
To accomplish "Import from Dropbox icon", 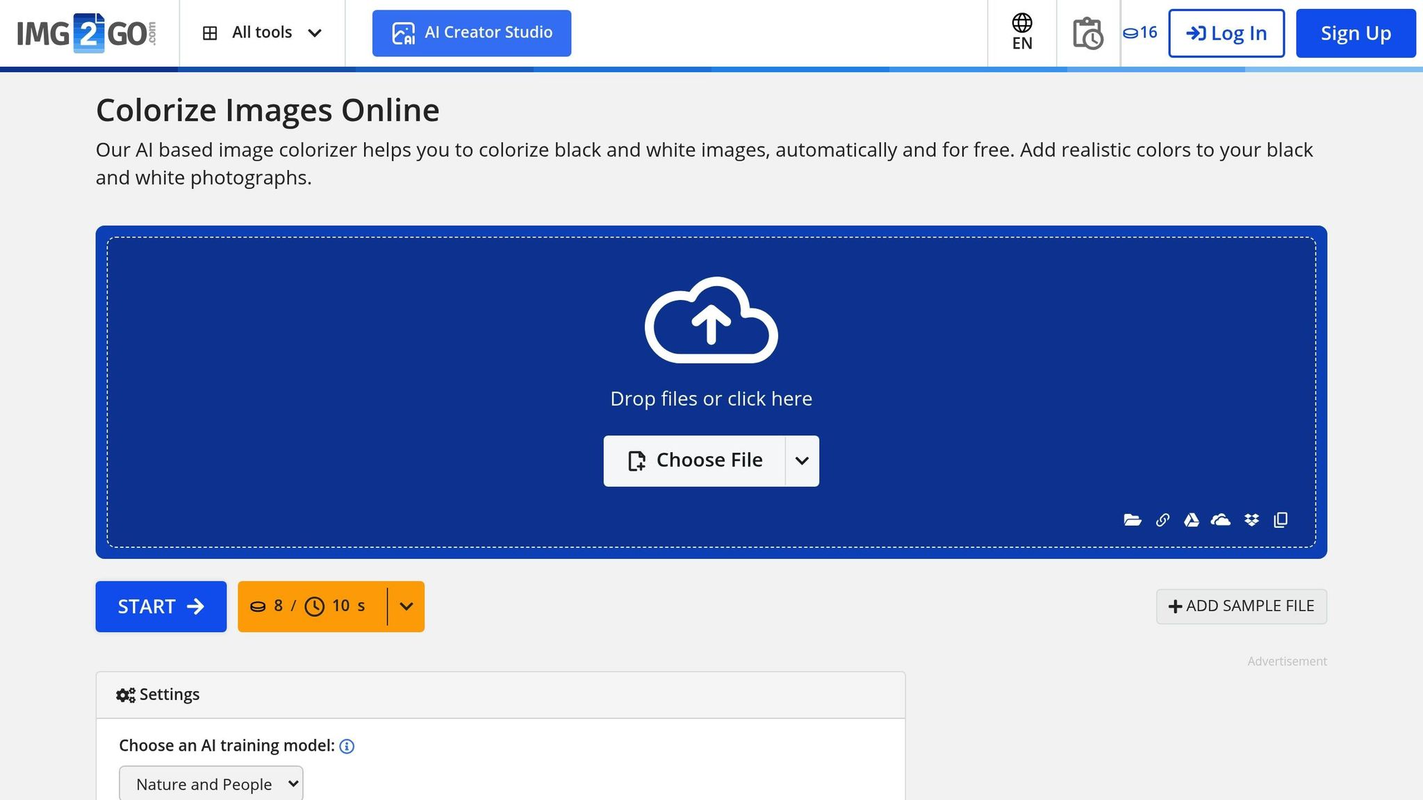I will coord(1251,520).
